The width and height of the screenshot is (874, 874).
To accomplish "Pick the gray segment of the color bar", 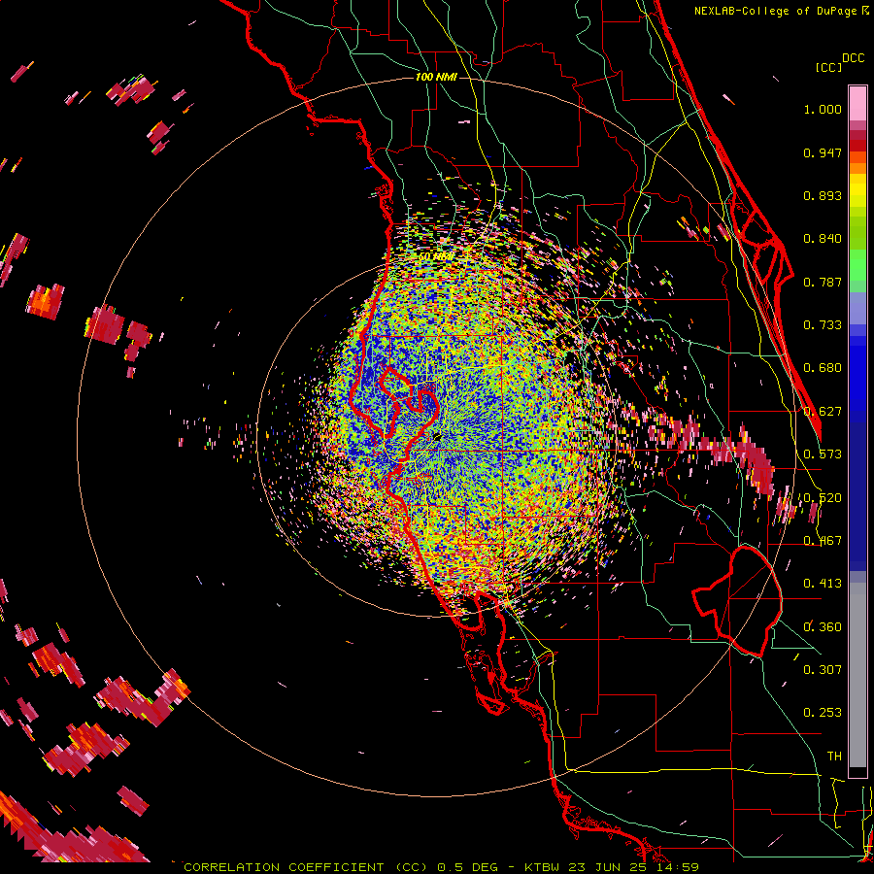I will [x=857, y=675].
